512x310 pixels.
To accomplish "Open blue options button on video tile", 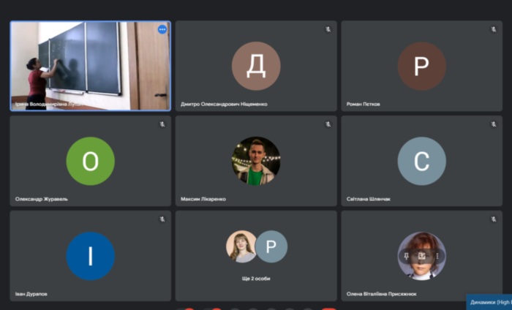I will point(162,29).
